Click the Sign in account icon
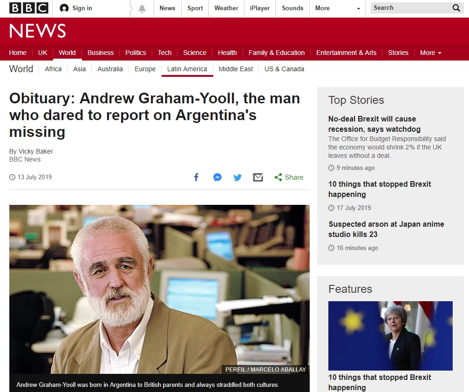 64,8
